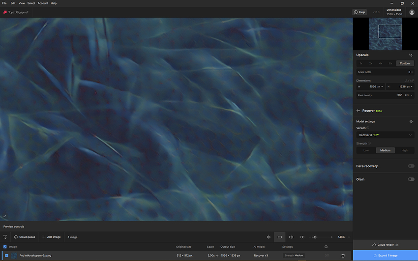Open the pixel density PPI unit dropdown
The height and width of the screenshot is (261, 418).
[x=409, y=95]
